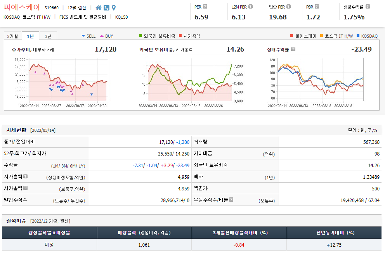Open help icon next to PER
385x254 pixels.
205,7
